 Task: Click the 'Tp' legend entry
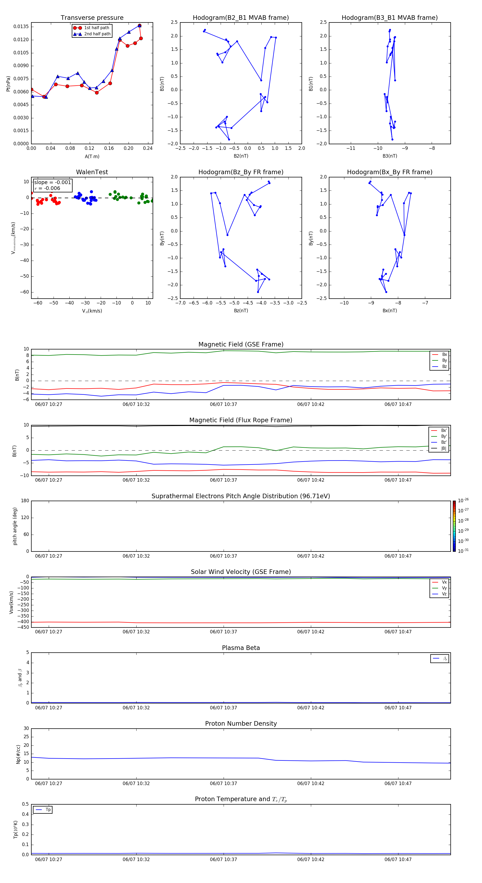click(43, 810)
